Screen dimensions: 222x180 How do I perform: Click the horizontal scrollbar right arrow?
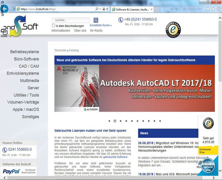pyautogui.click(x=214, y=178)
